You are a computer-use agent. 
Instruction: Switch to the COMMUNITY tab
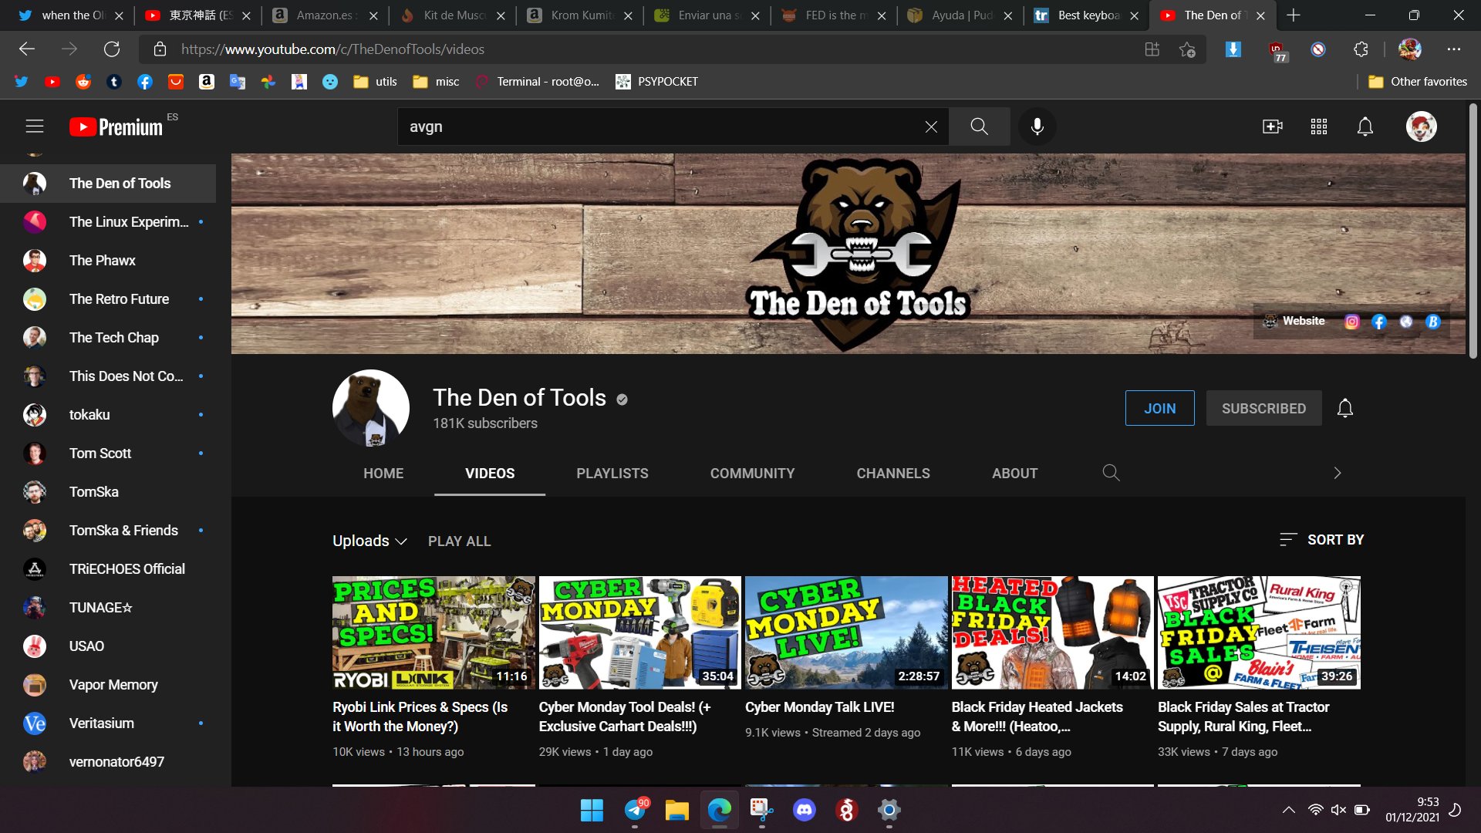tap(751, 473)
